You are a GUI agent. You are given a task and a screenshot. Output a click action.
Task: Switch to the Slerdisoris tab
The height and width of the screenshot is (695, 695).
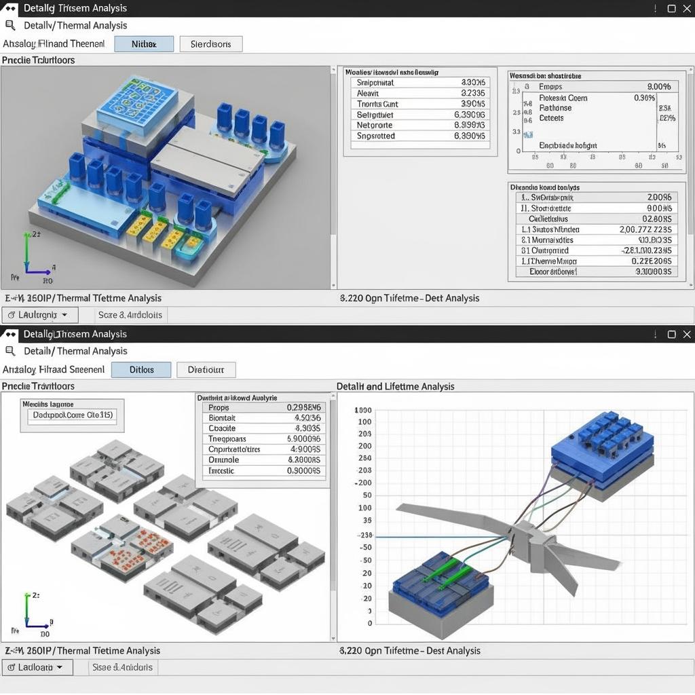[210, 44]
